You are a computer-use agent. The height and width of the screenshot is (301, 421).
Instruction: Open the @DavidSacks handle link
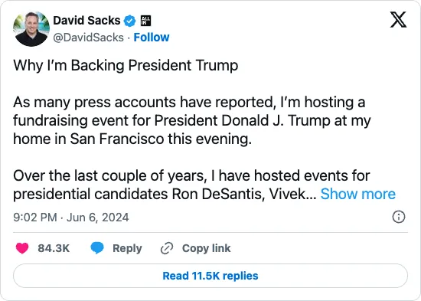(x=88, y=38)
